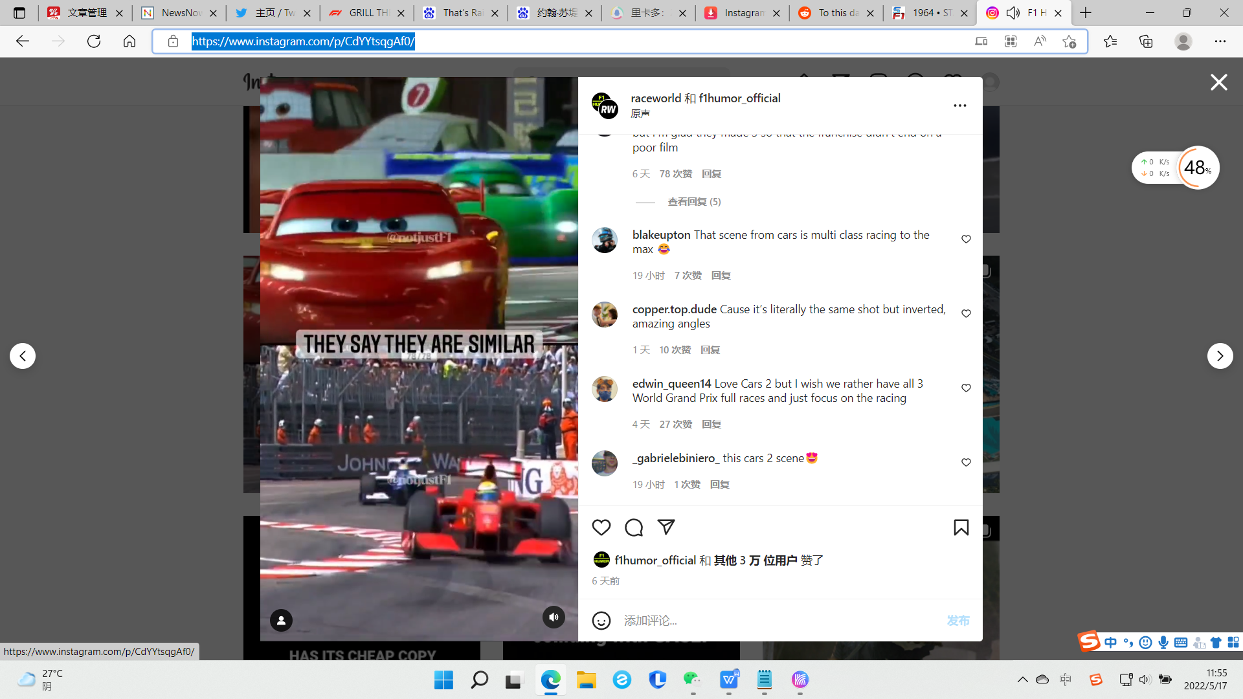Add page to favorites star icon
This screenshot has width=1243, height=699.
tap(1069, 41)
